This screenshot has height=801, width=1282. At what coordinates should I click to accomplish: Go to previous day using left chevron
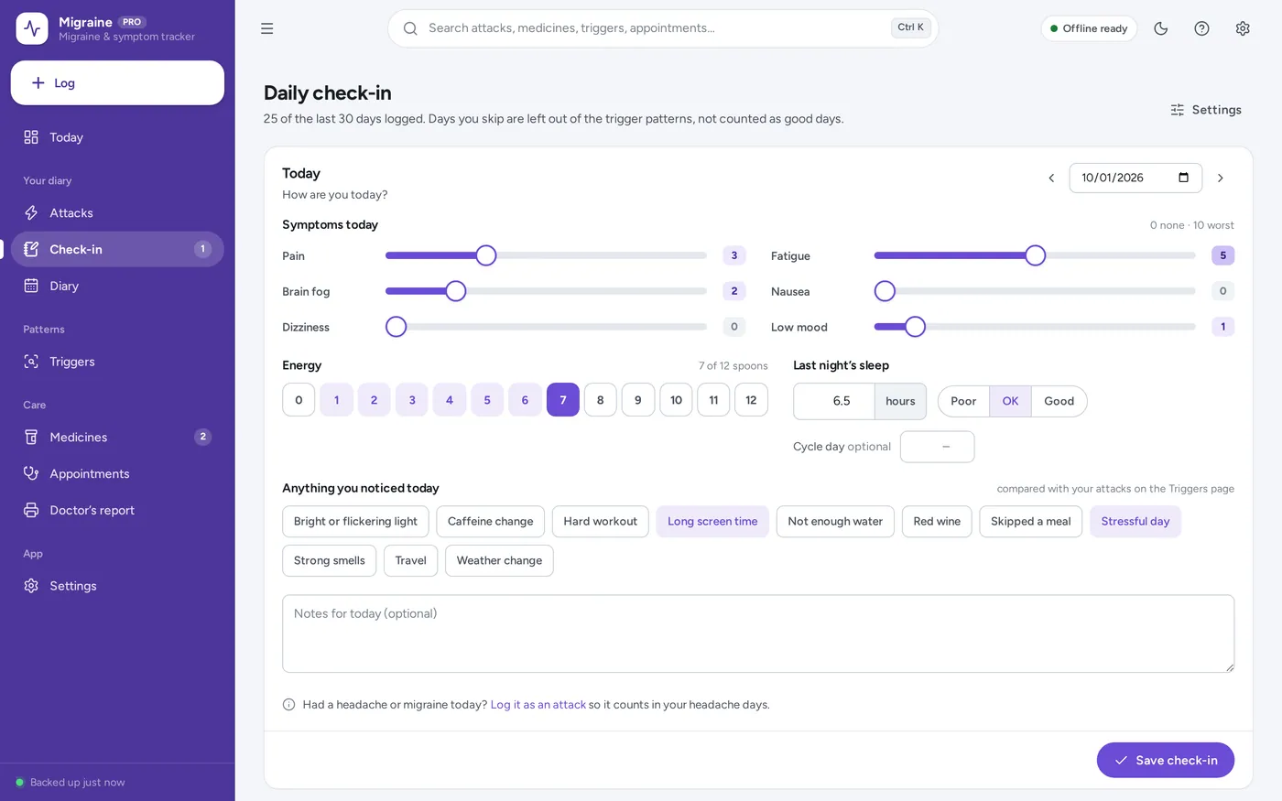(x=1051, y=178)
